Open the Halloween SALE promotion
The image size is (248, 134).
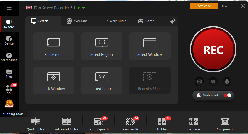coord(9,103)
